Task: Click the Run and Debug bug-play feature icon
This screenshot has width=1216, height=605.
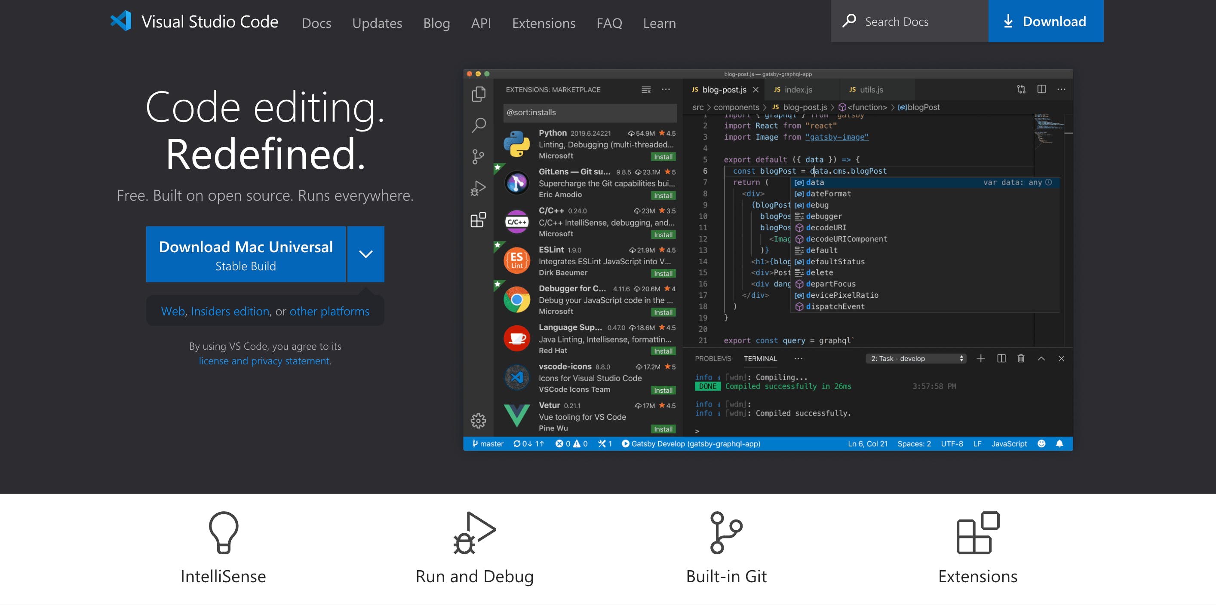Action: tap(474, 532)
